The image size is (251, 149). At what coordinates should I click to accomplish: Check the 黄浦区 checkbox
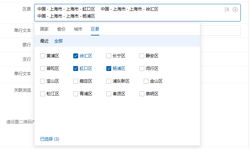[43, 56]
